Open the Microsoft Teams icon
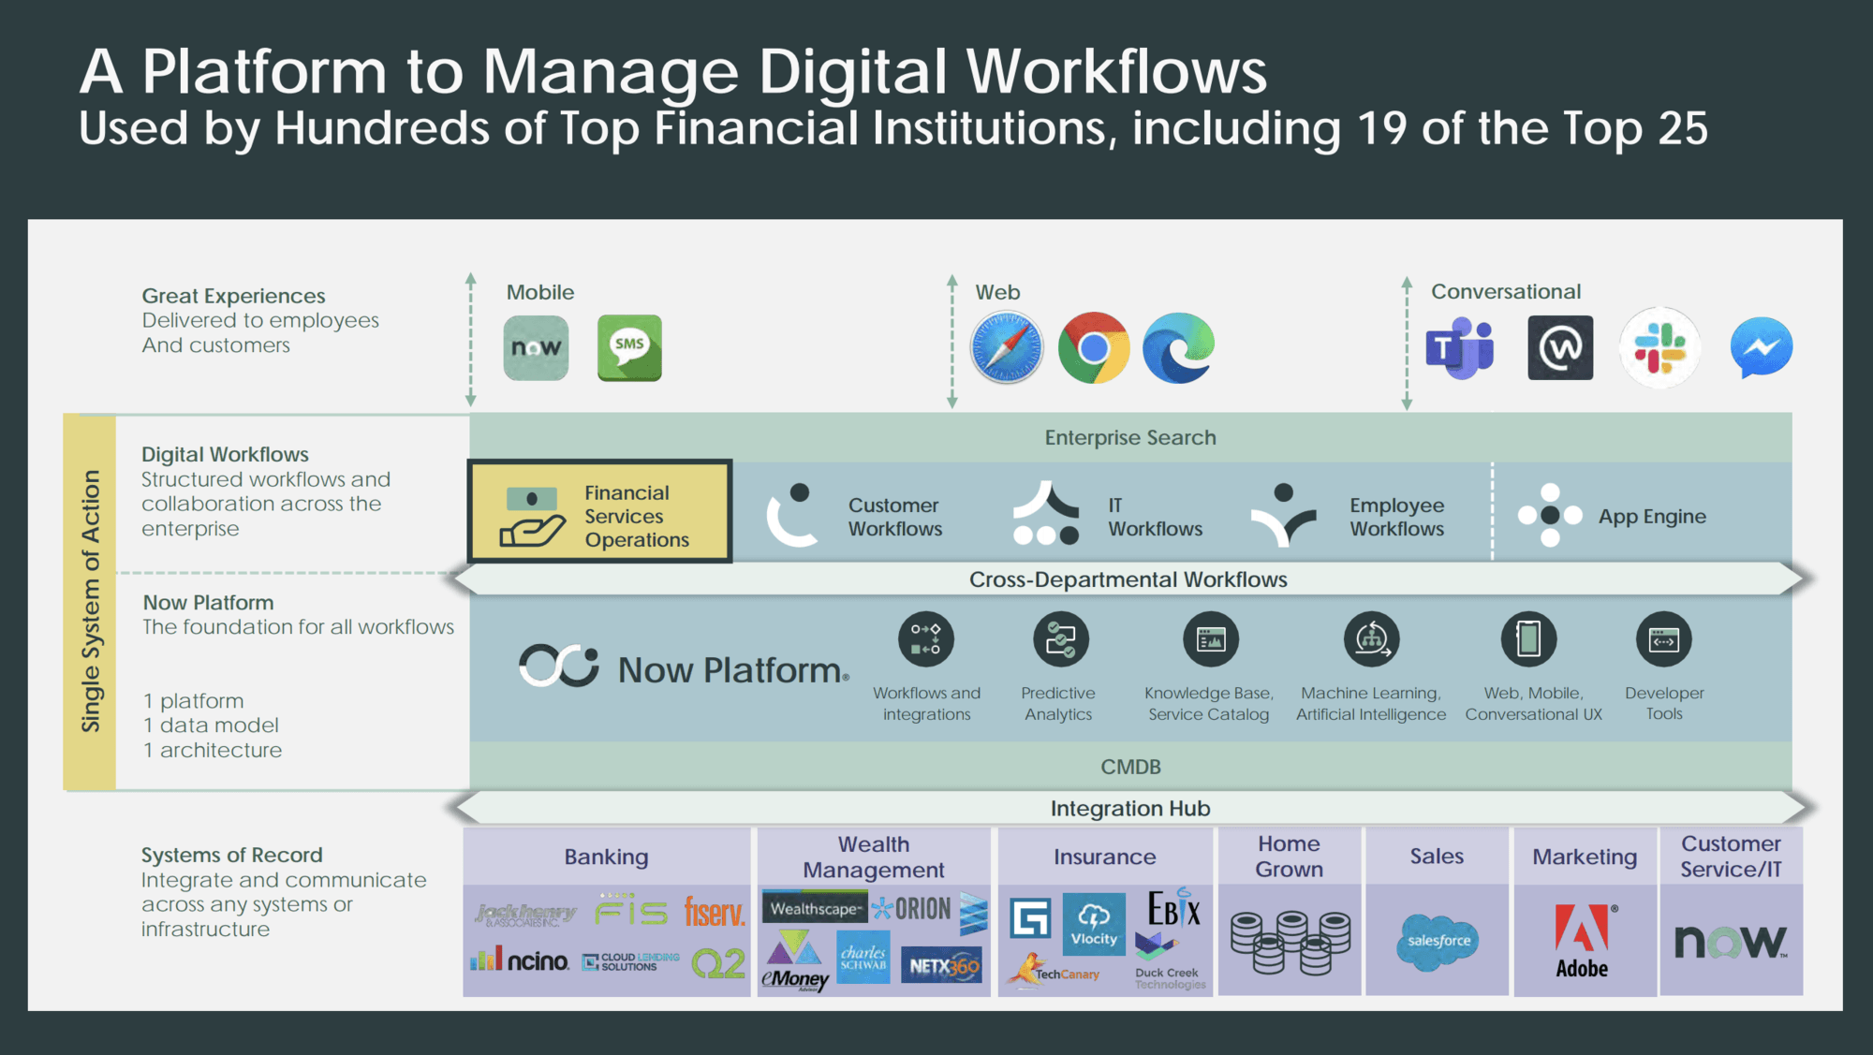Image resolution: width=1873 pixels, height=1055 pixels. 1460,348
